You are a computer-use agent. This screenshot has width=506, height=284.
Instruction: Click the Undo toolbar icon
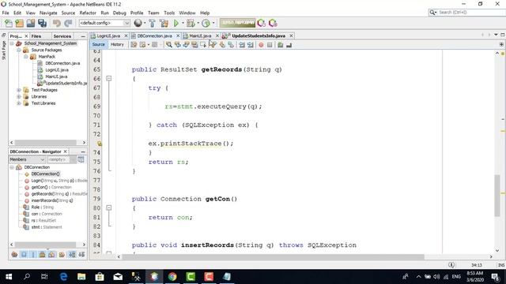57,23
